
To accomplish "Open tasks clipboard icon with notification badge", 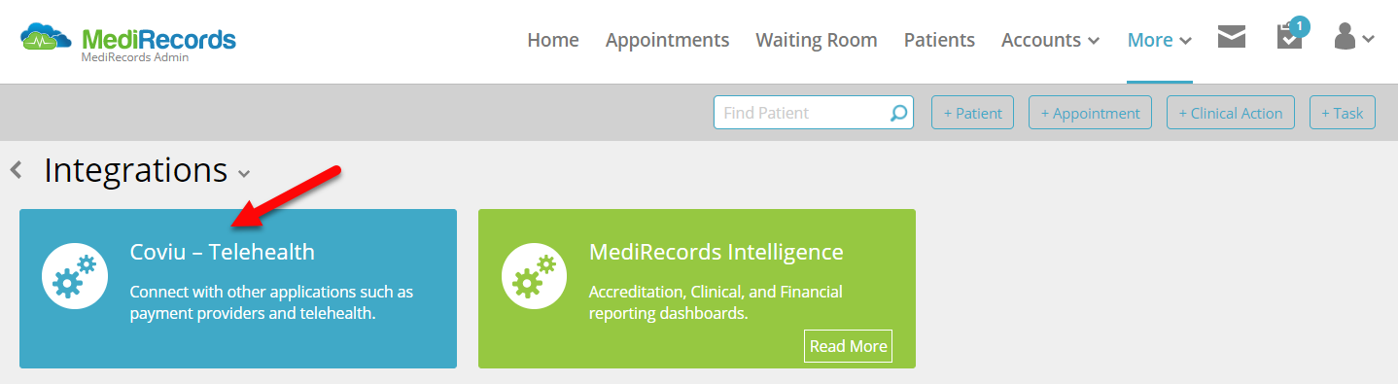I will [1291, 34].
